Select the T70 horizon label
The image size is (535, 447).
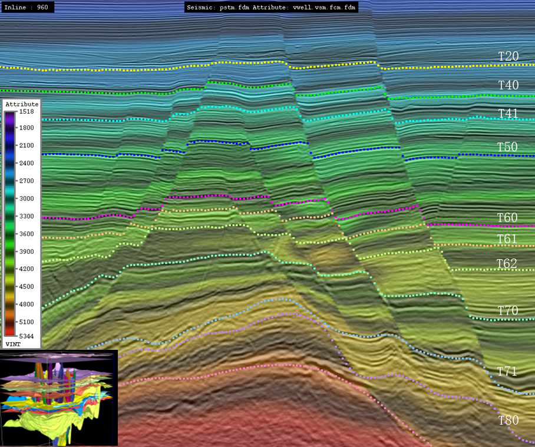pyautogui.click(x=507, y=310)
